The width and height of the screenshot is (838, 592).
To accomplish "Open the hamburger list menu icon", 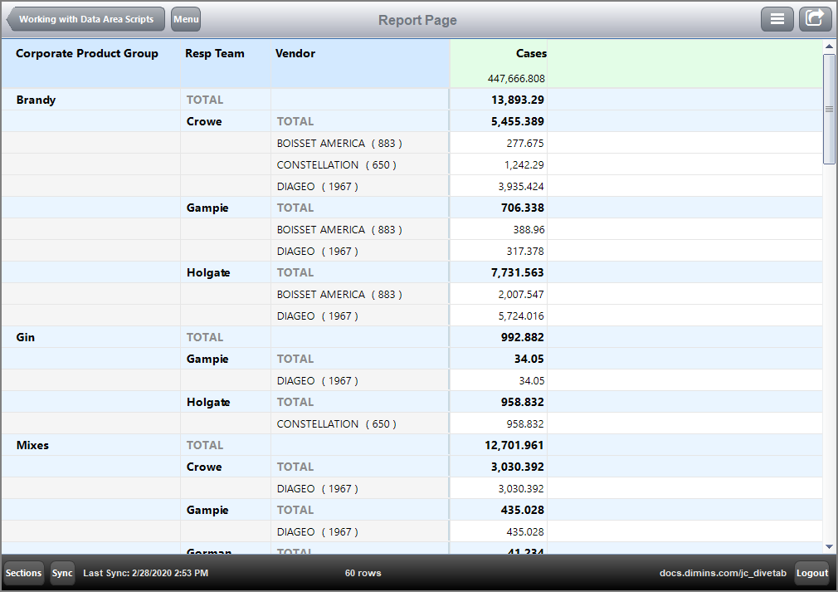I will [777, 18].
